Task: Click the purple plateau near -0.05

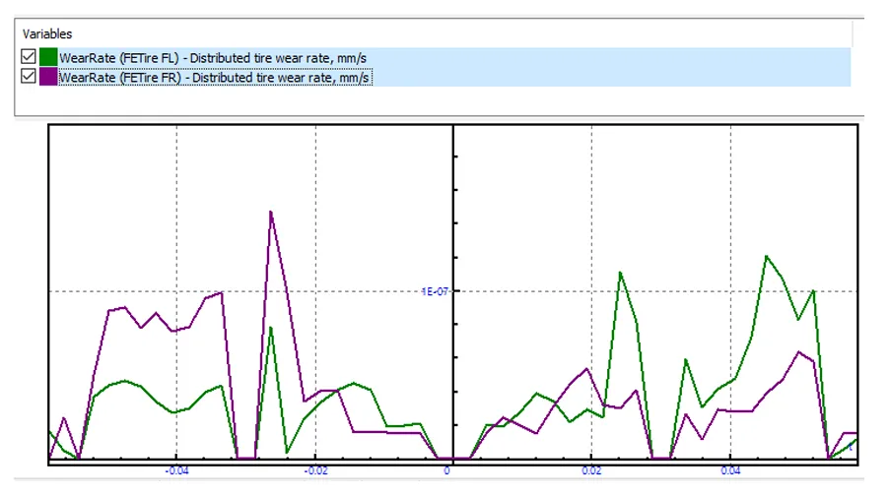Action: click(x=118, y=309)
